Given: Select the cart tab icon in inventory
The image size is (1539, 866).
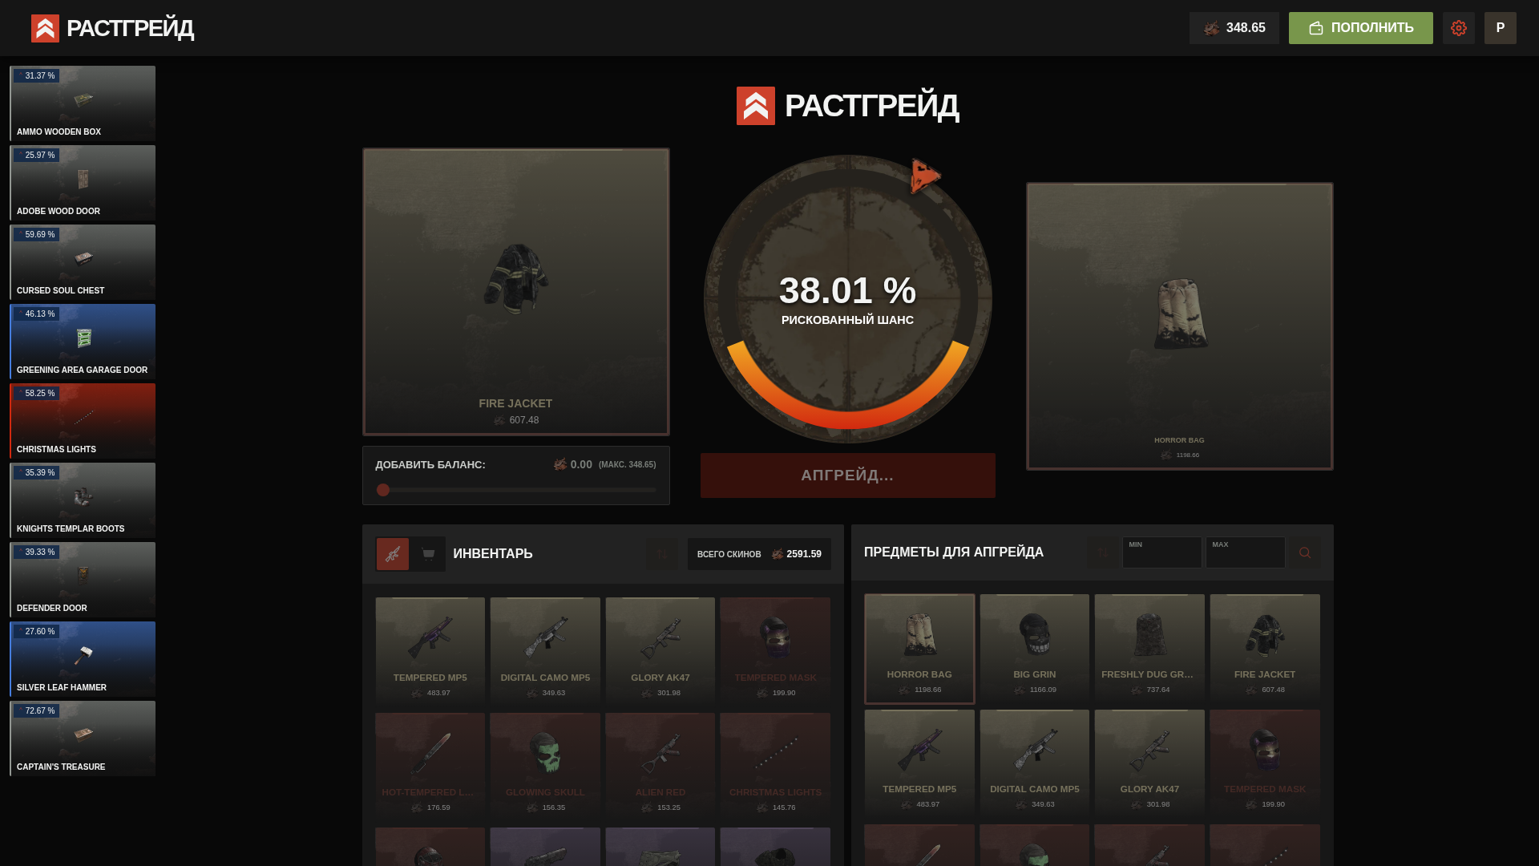Looking at the screenshot, I should (x=429, y=554).
